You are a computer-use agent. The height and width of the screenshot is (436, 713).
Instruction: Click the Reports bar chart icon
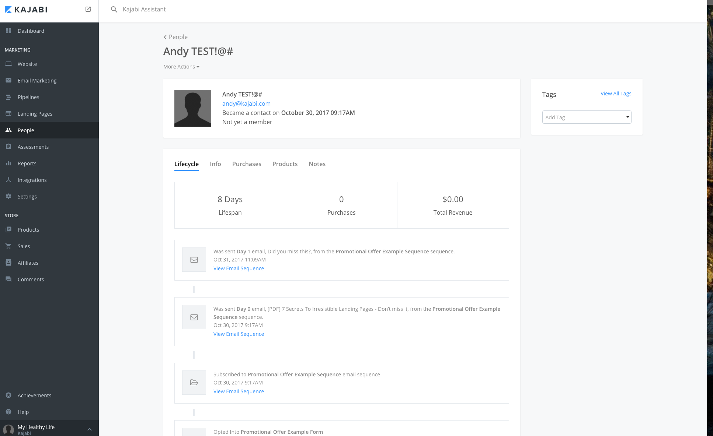pos(8,163)
